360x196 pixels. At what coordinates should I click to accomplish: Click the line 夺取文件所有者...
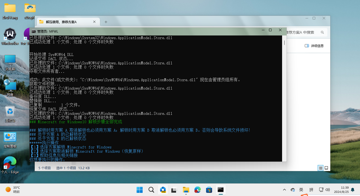[x=47, y=71]
